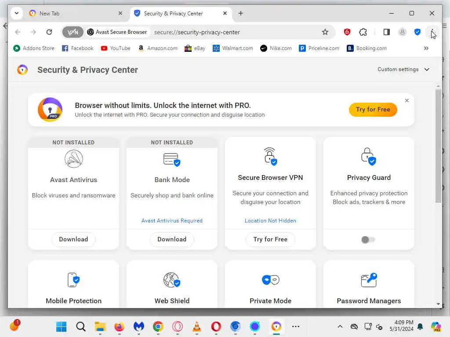The height and width of the screenshot is (337, 450).
Task: Click the address bar URL field
Action: [233, 32]
